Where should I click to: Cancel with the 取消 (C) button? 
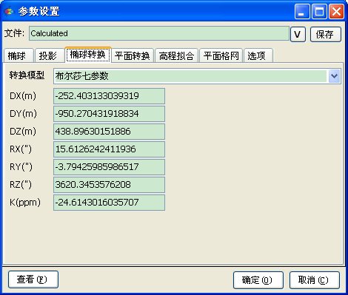pyautogui.click(x=315, y=280)
